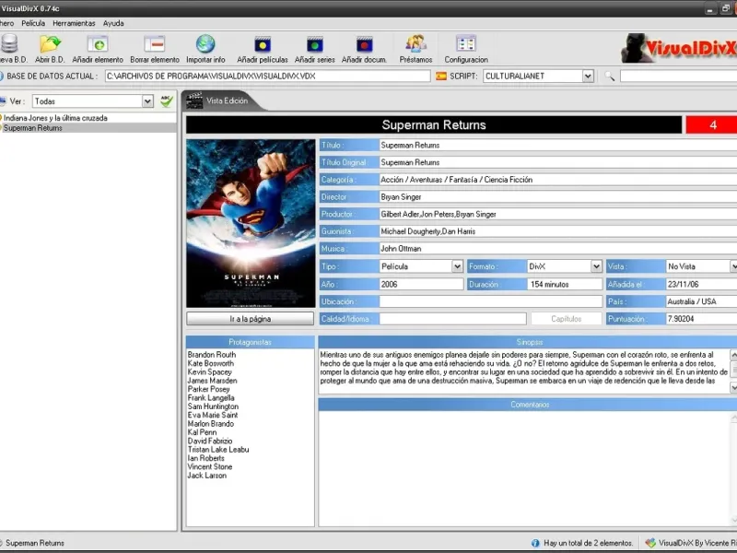Screen dimensions: 737x553
Task: Expand the Ver 'Todas' dropdown
Action: point(148,101)
